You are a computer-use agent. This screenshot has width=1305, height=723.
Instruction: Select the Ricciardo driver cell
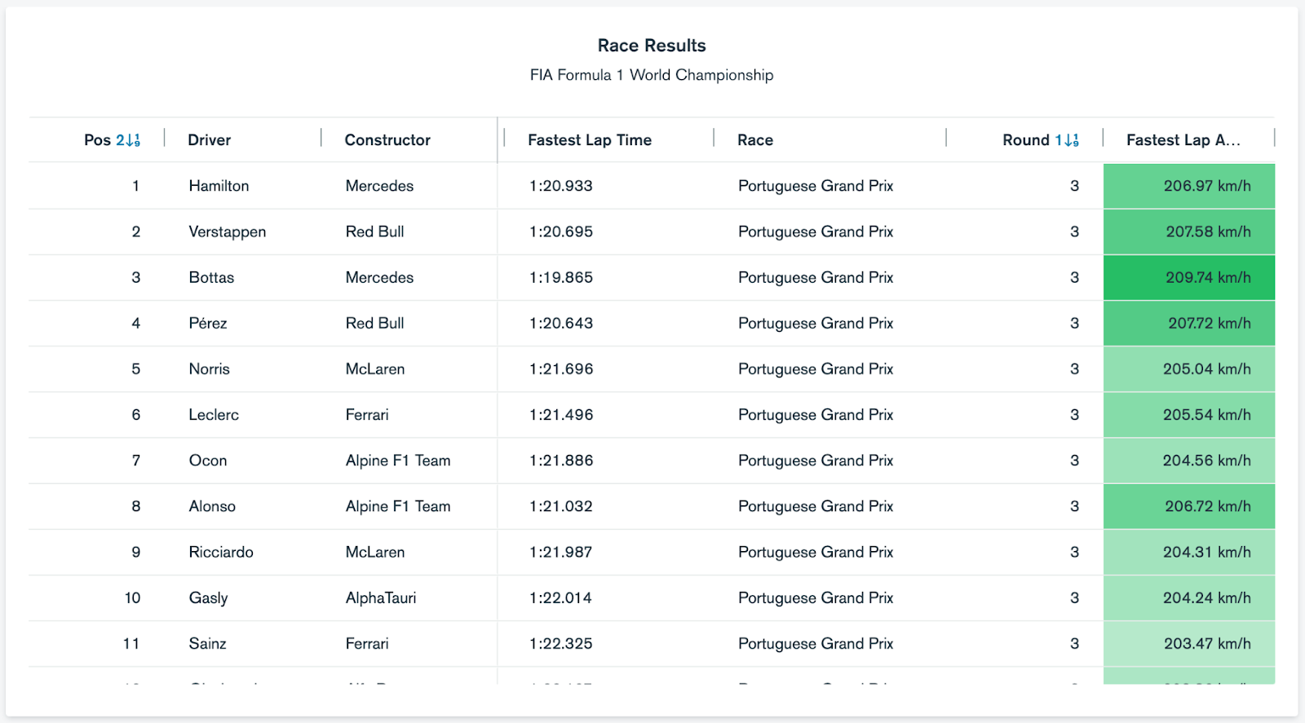[x=221, y=553]
